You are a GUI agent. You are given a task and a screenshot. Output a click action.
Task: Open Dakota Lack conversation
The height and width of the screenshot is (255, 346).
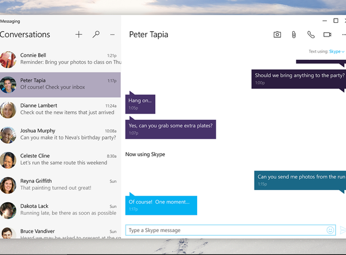[x=60, y=211]
